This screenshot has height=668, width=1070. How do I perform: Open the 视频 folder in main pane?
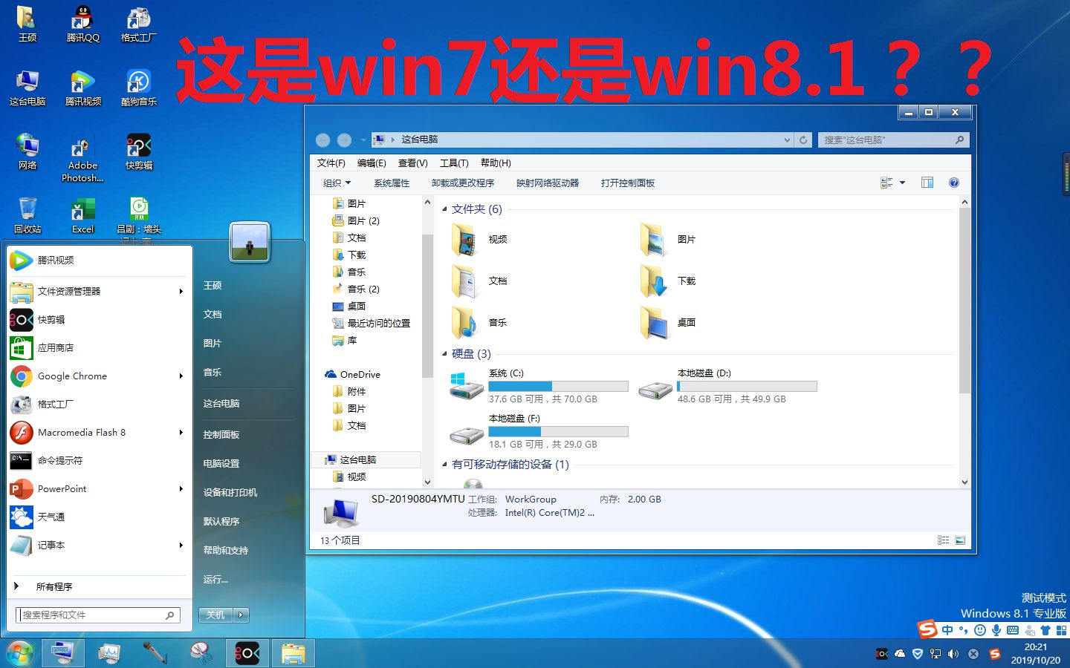coord(480,239)
